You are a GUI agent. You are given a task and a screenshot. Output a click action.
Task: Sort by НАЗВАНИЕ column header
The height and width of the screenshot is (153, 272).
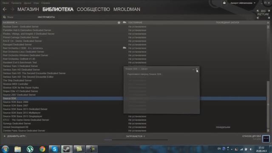(x=10, y=23)
